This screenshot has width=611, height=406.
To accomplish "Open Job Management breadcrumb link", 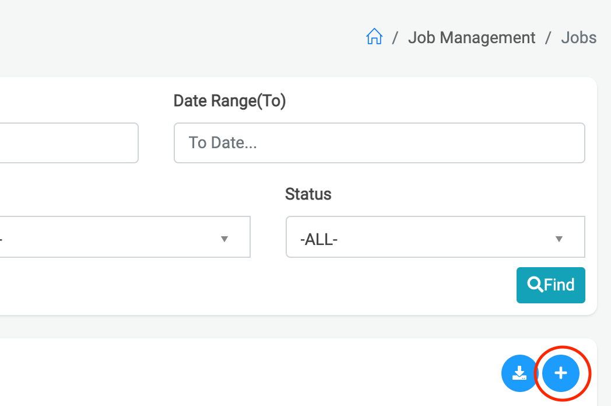I will [471, 38].
